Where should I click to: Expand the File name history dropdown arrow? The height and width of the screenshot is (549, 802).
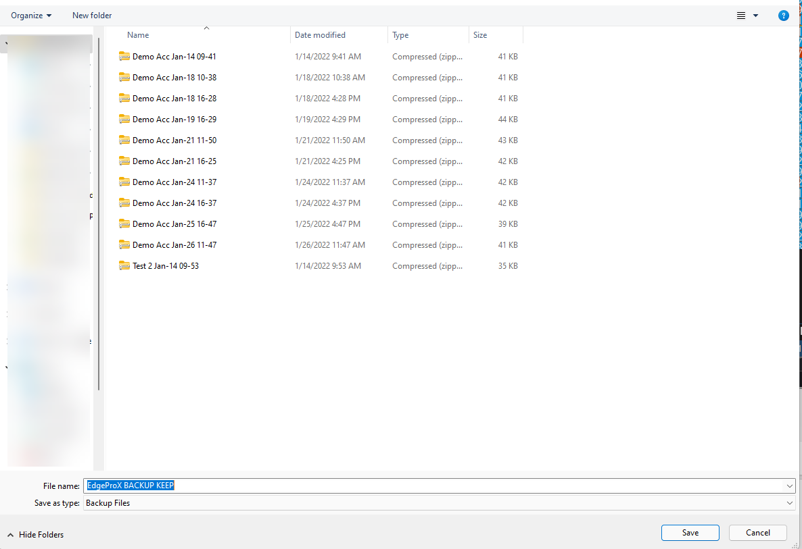point(789,486)
